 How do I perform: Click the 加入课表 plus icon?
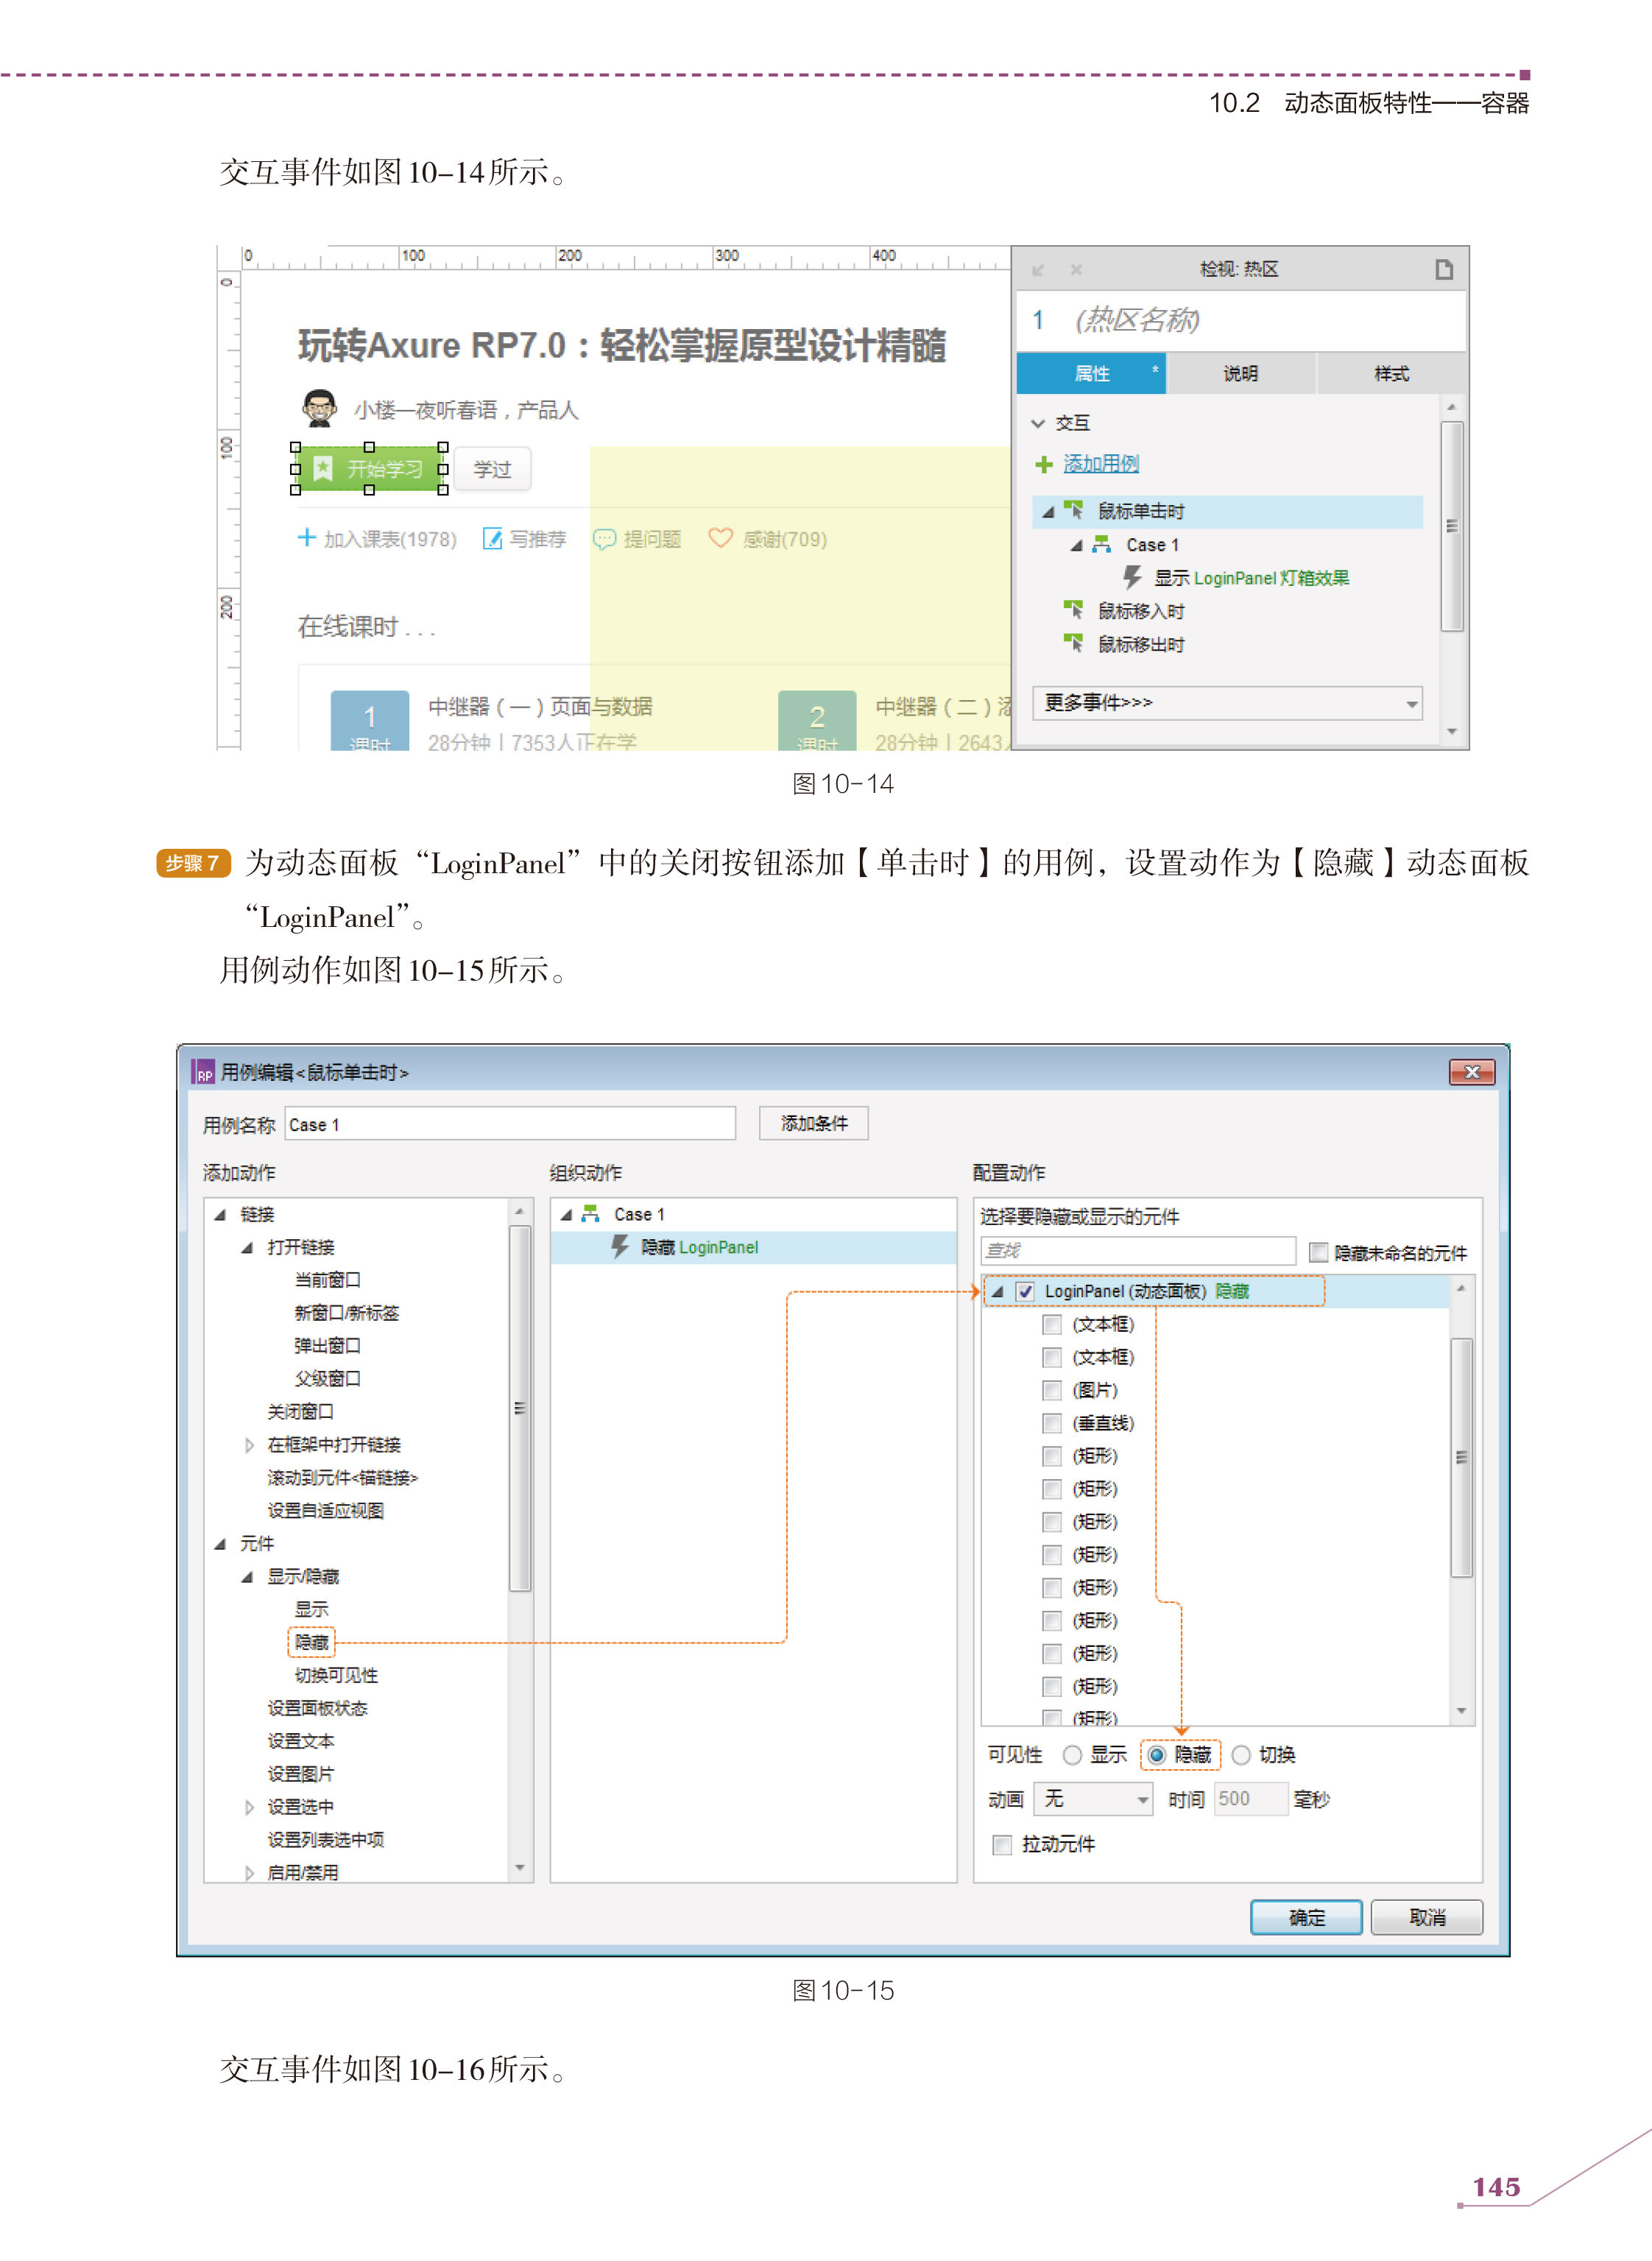point(307,538)
